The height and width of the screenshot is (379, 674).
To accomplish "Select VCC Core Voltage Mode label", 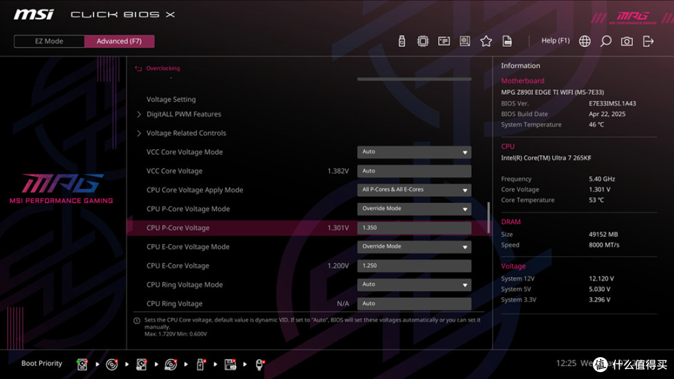I will pyautogui.click(x=184, y=152).
